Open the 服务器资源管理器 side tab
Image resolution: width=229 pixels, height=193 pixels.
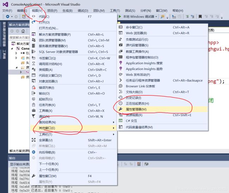(4, 34)
